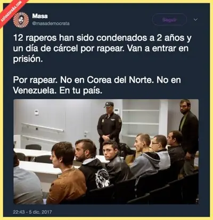
Task: Click the standing man in dark blazer
Action: 188,135
